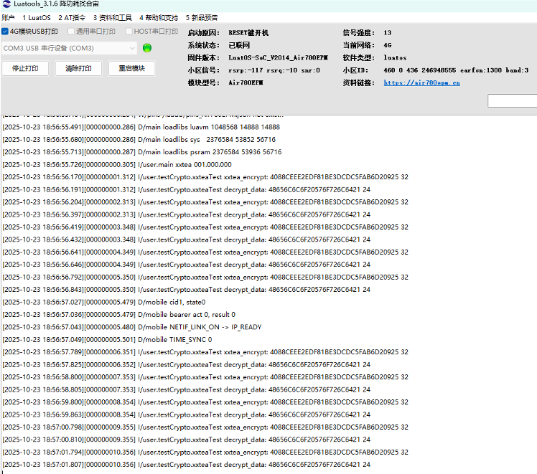Enable the HOST串口打印 checkbox
The width and height of the screenshot is (537, 474).
[129, 32]
